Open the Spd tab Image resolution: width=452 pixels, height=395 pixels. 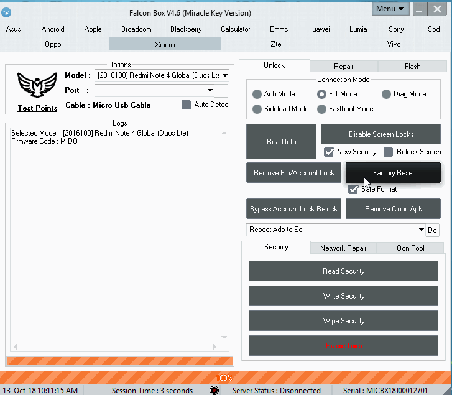click(433, 29)
